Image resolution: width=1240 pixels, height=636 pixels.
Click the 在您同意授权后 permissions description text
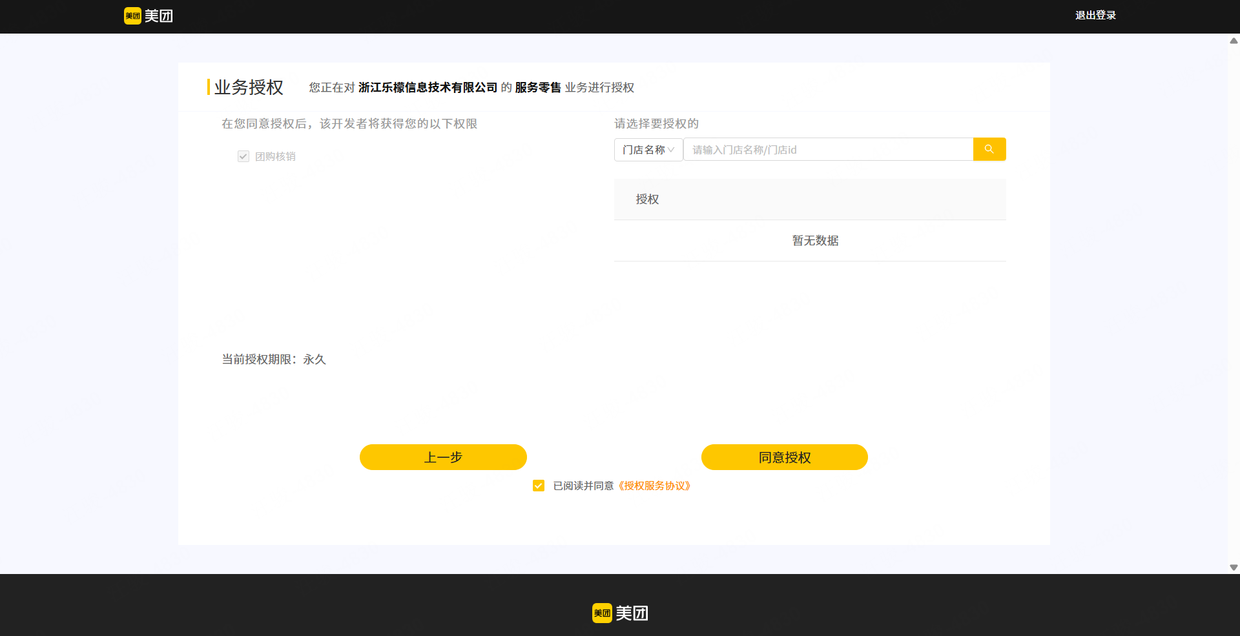tap(349, 123)
